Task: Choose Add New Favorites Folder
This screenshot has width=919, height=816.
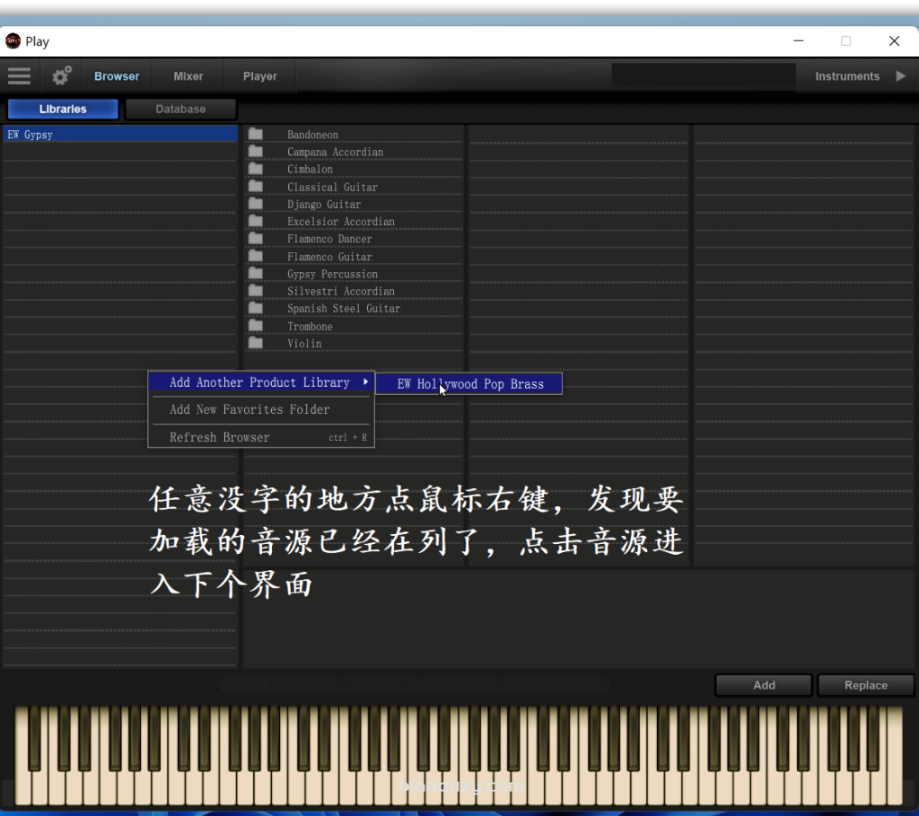Action: pos(249,409)
